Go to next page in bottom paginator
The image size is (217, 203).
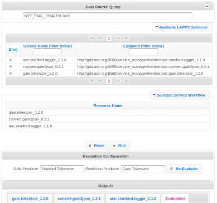(x=118, y=81)
